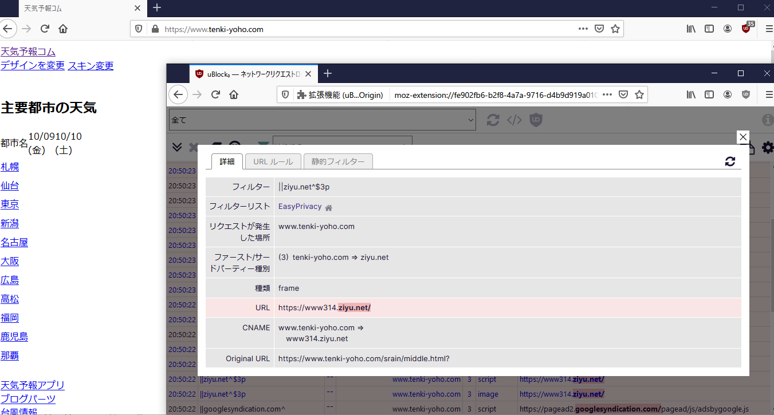This screenshot has height=415, width=774.
Task: Open the 詳細 tab in dialog
Action: [x=227, y=161]
